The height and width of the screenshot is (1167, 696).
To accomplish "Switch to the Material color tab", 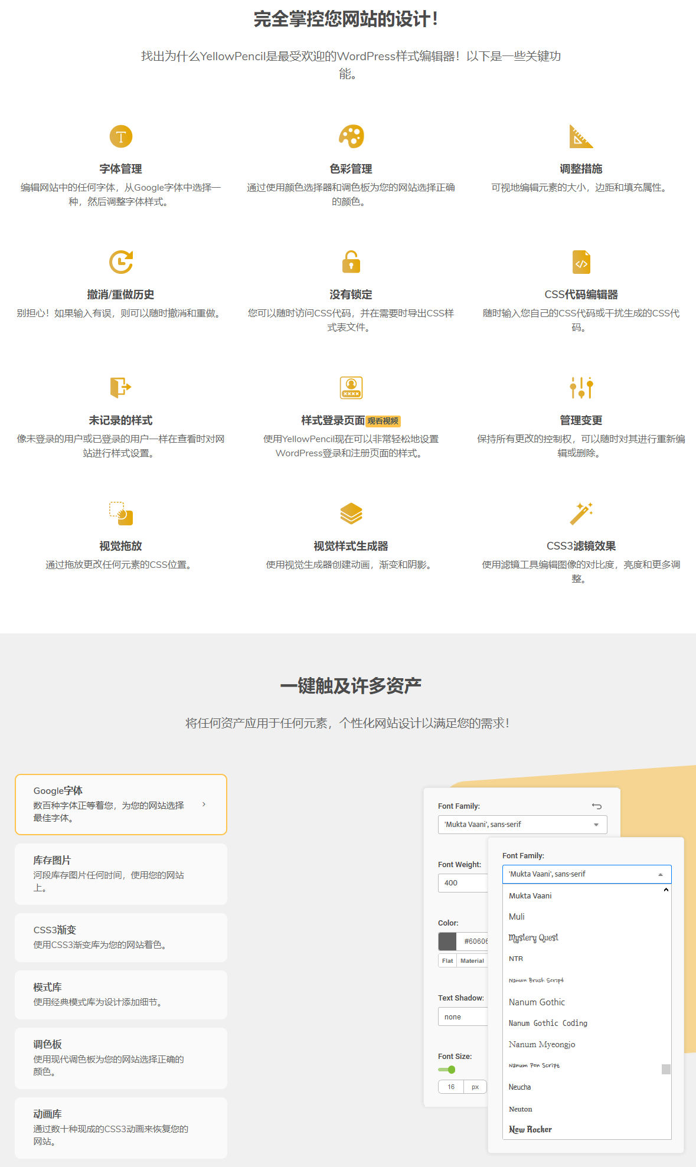I will [472, 960].
